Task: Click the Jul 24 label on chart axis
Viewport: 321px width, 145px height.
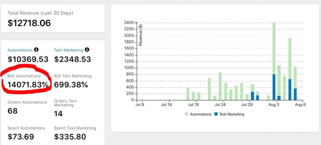Action: [x=220, y=105]
